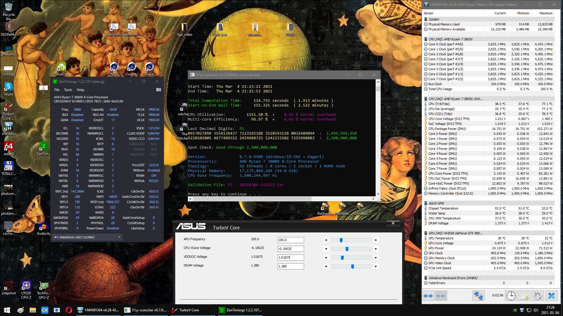This screenshot has height=316, width=563.
Task: Decrease DRAM Voltage left arrow
Action: 326,266
